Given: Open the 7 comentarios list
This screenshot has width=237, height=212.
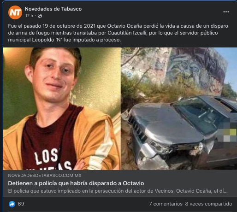Looking at the screenshot, I should pos(166,204).
